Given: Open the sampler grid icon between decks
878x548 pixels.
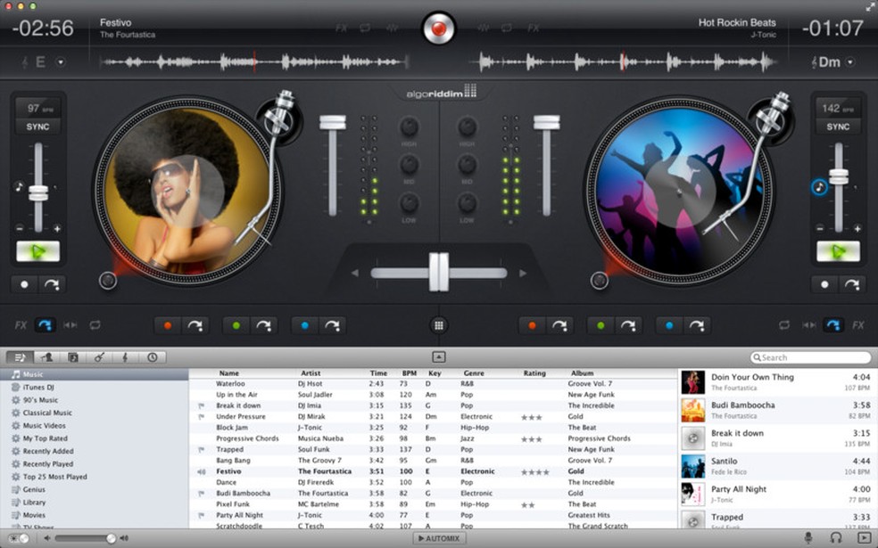Looking at the screenshot, I should pyautogui.click(x=437, y=324).
